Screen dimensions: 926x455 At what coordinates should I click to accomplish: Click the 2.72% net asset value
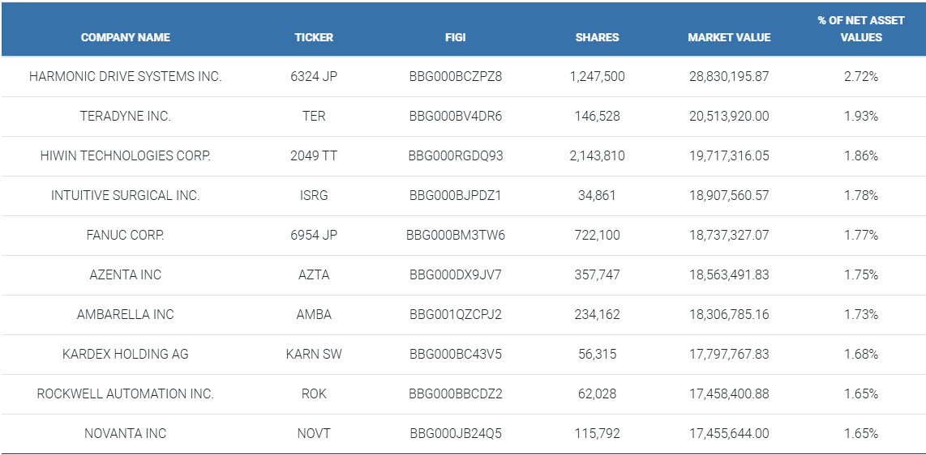tap(861, 77)
